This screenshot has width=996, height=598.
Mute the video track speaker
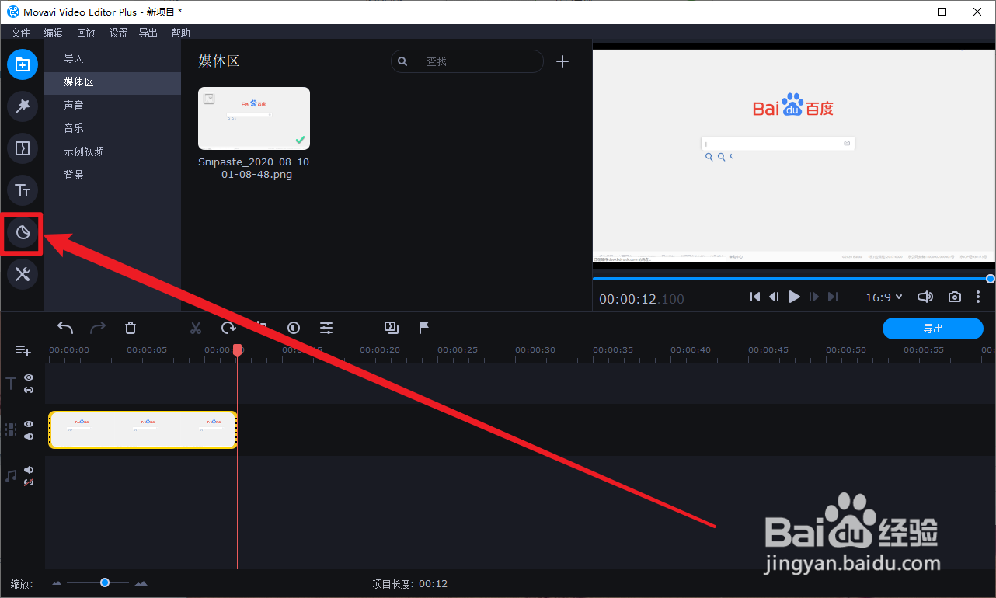click(x=29, y=436)
